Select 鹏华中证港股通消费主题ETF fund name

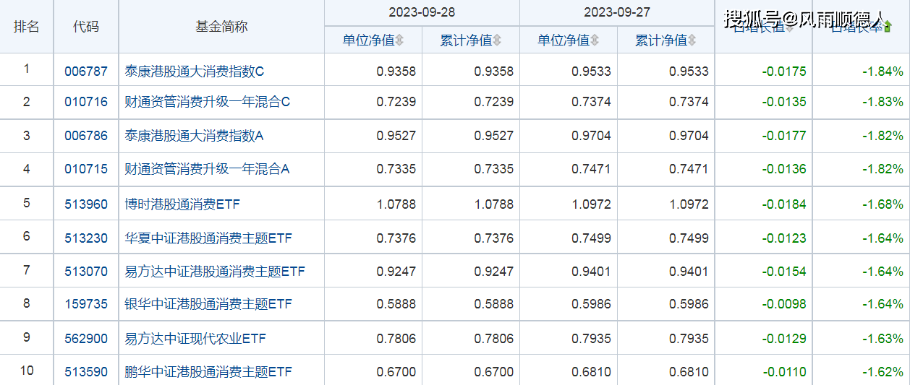click(x=208, y=372)
